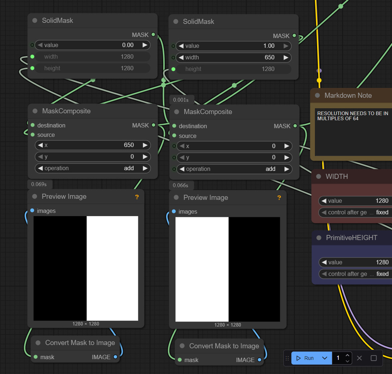The width and height of the screenshot is (392, 374).
Task: Change PrimitiveHEIGHT control after generate fixed option
Action: click(355, 274)
